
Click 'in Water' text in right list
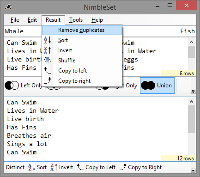tap(142, 51)
